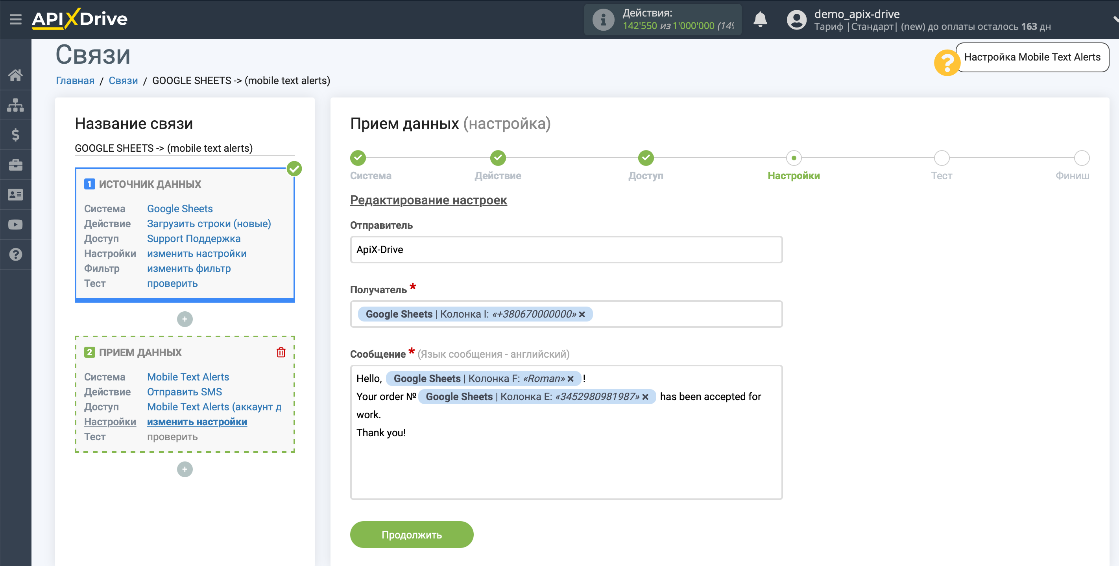Open the hamburger menu
Image resolution: width=1119 pixels, height=566 pixels.
tap(16, 19)
